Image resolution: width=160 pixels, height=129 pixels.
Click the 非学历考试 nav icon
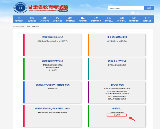(134, 18)
